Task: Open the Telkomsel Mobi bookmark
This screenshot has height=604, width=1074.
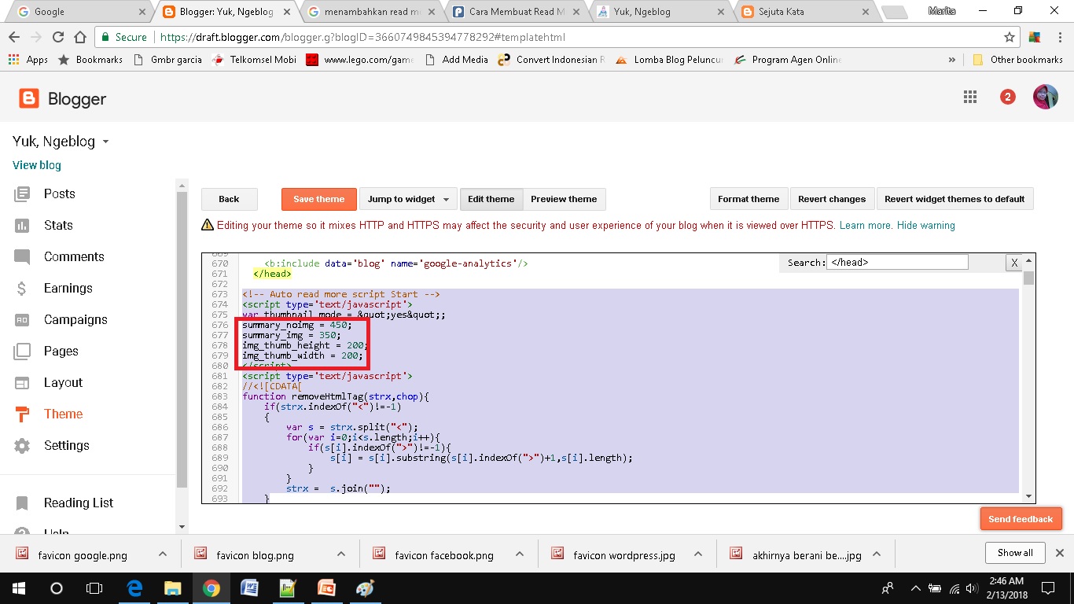Action: point(254,60)
